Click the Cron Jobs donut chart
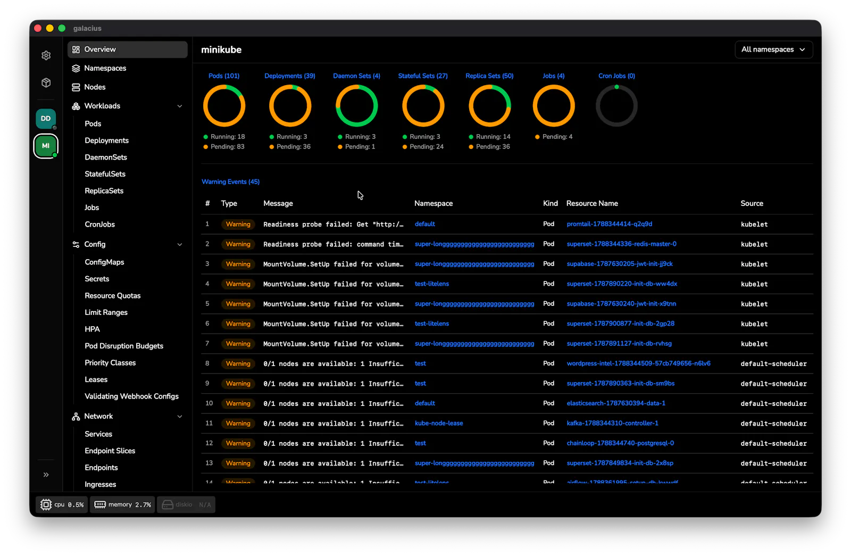The image size is (851, 556). pyautogui.click(x=616, y=106)
